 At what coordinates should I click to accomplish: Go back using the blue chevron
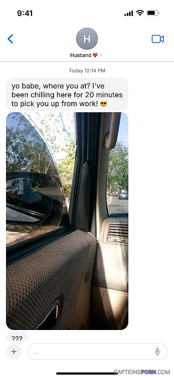[10, 39]
